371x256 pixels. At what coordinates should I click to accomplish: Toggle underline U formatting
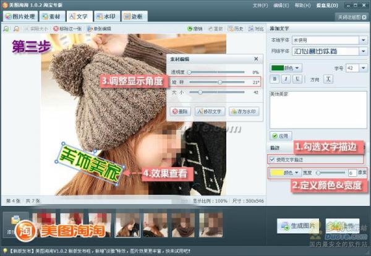coord(297,79)
